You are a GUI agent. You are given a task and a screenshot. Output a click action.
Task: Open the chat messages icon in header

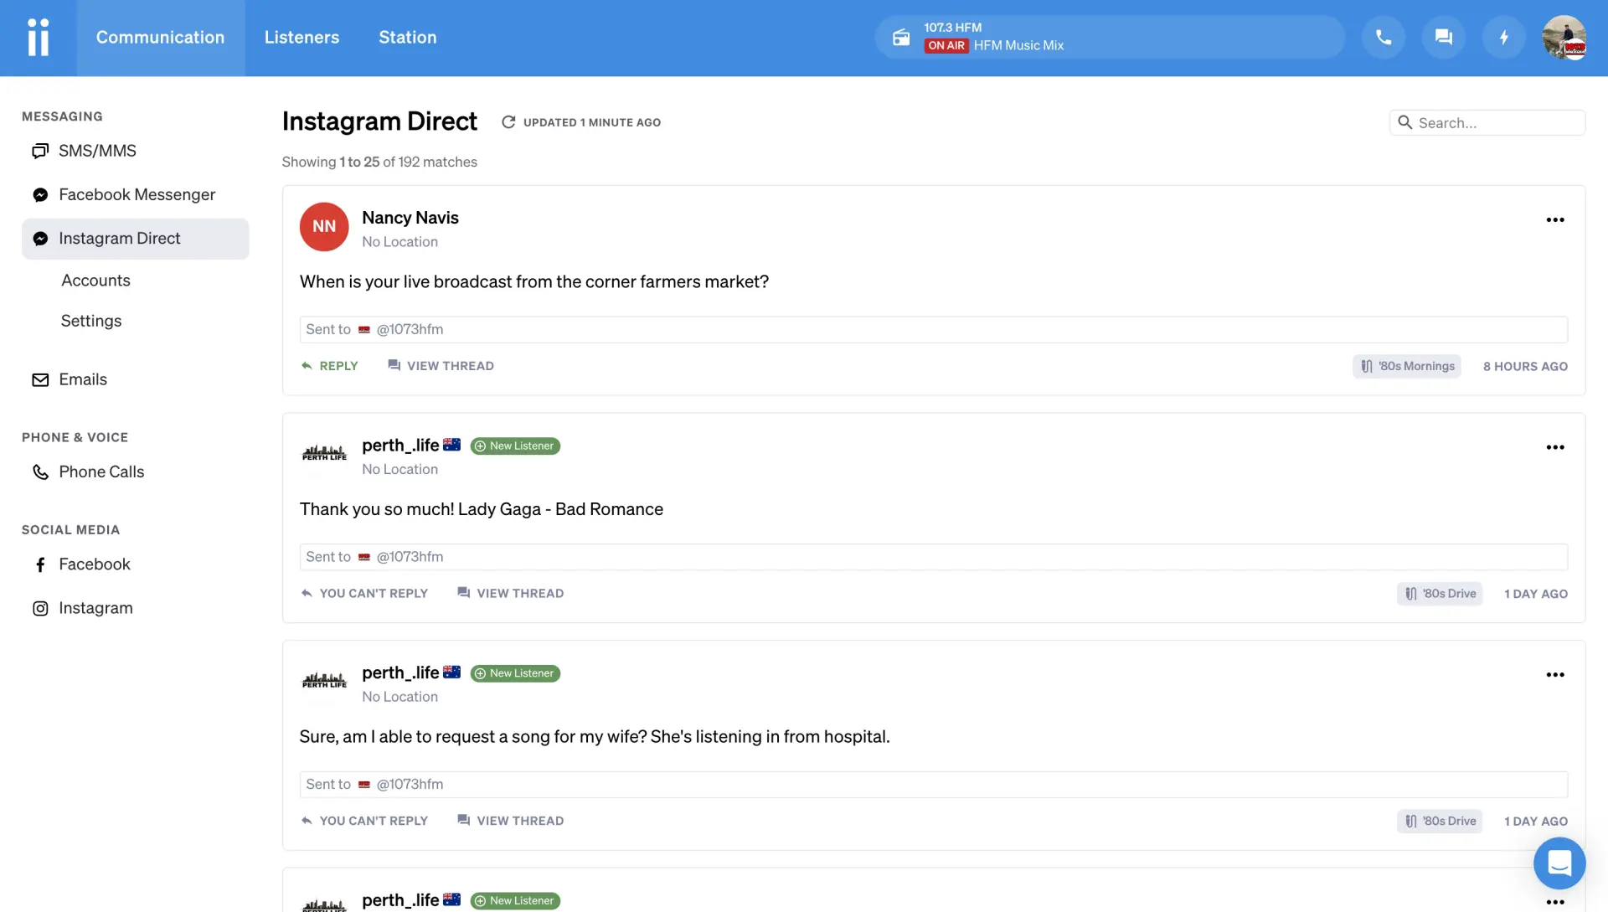pyautogui.click(x=1443, y=37)
